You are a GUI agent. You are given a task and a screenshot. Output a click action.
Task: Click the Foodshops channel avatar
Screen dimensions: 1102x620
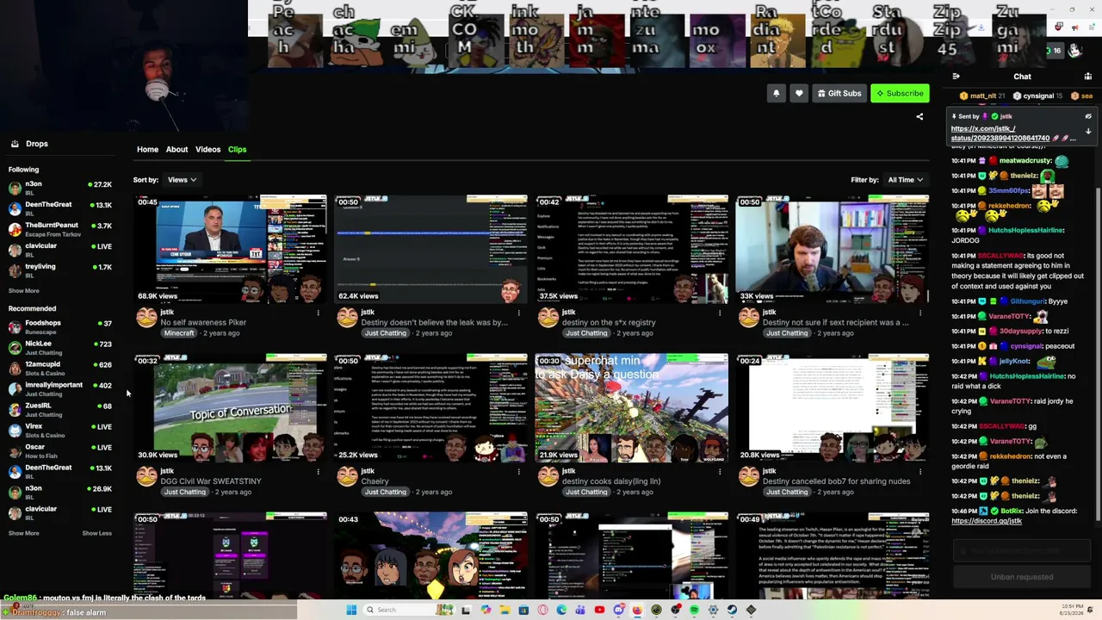click(15, 327)
